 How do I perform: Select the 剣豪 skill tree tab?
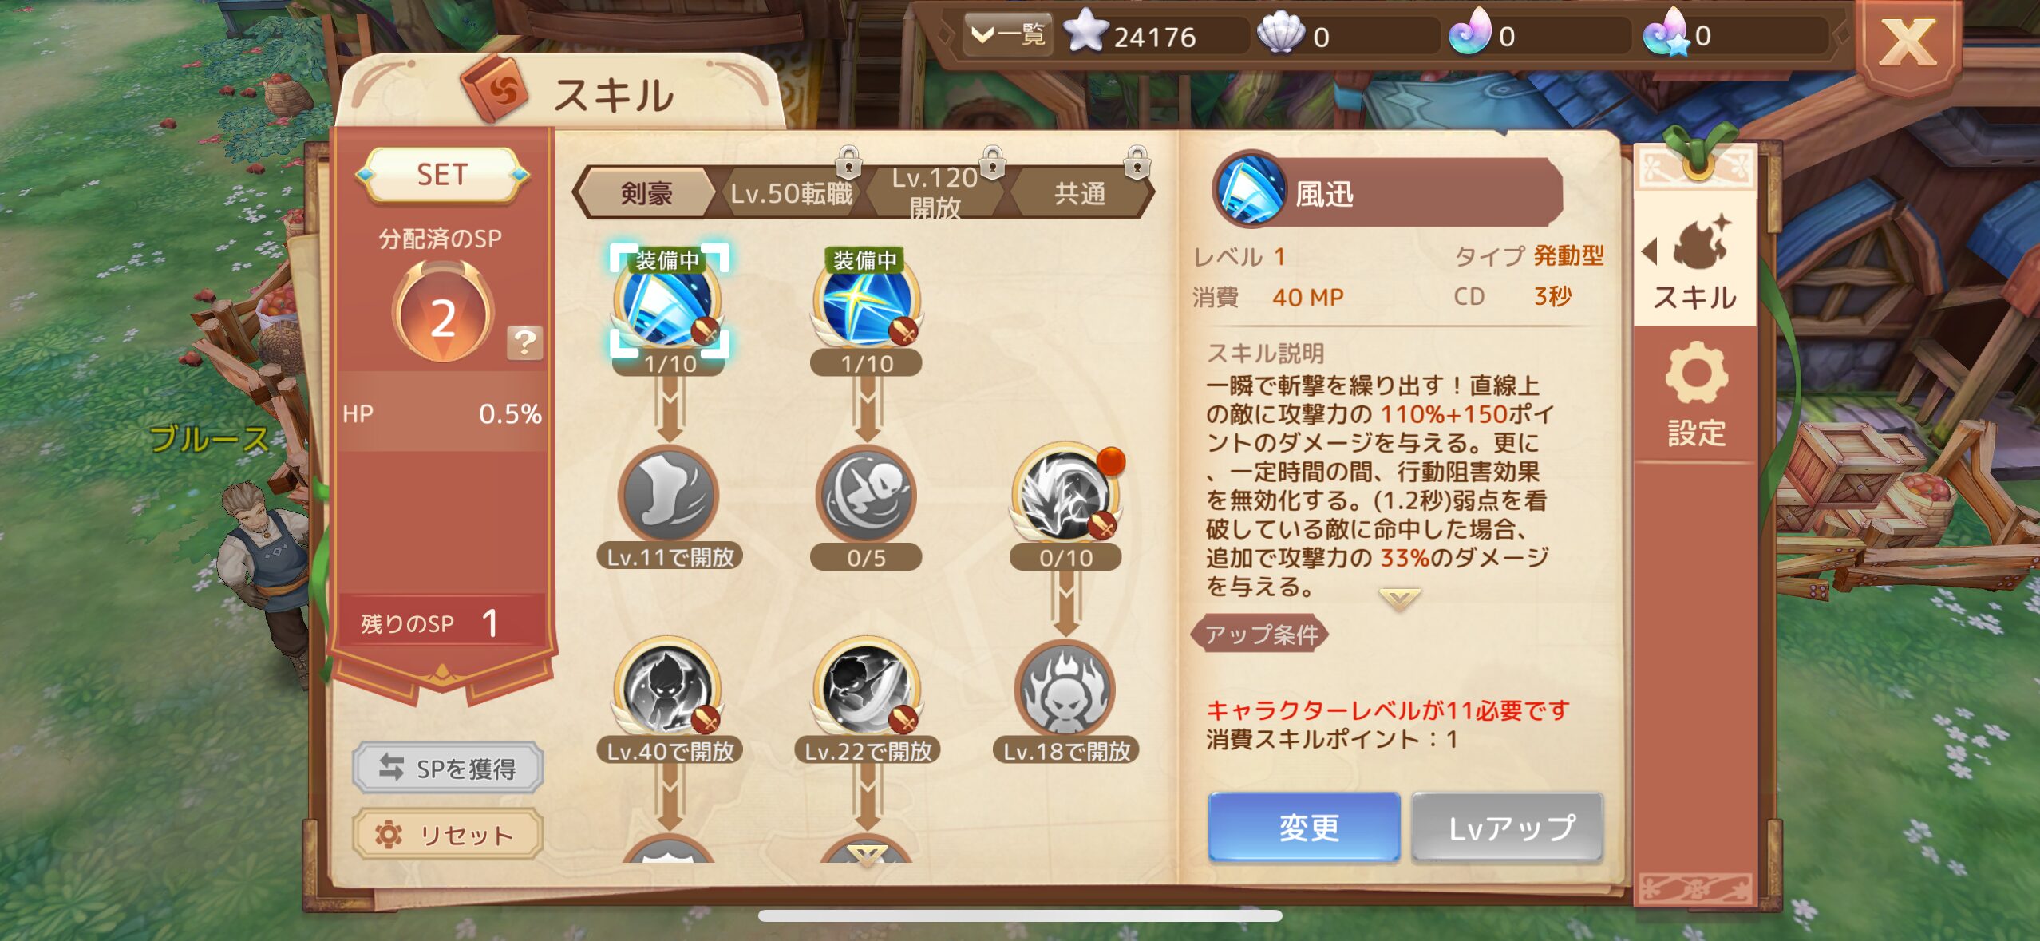[x=646, y=193]
